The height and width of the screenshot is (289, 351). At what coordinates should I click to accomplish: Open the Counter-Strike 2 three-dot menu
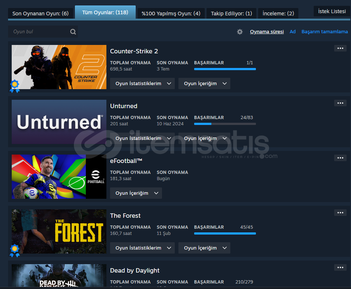[x=340, y=48]
